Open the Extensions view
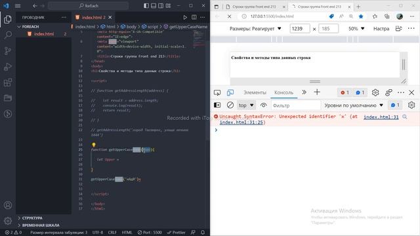This screenshot has width=420, height=236. click(8, 83)
